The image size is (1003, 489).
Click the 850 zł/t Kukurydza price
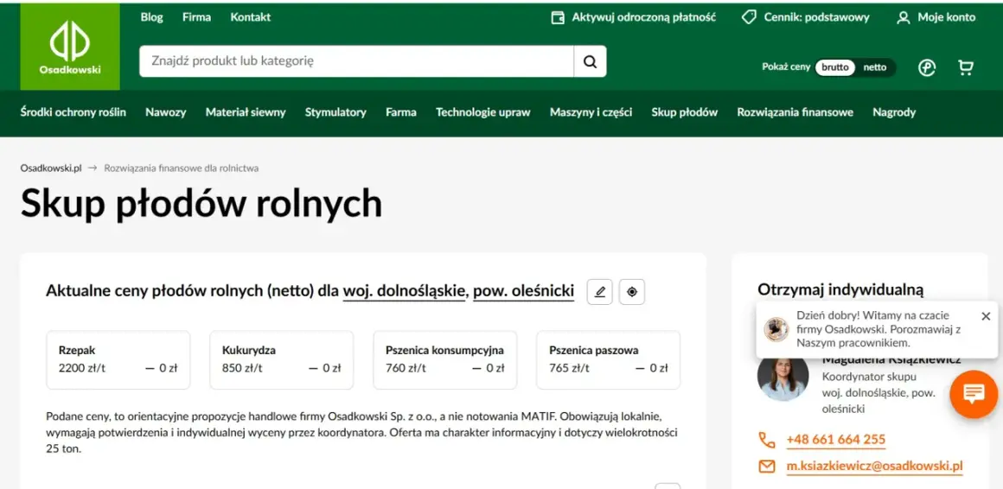[242, 367]
